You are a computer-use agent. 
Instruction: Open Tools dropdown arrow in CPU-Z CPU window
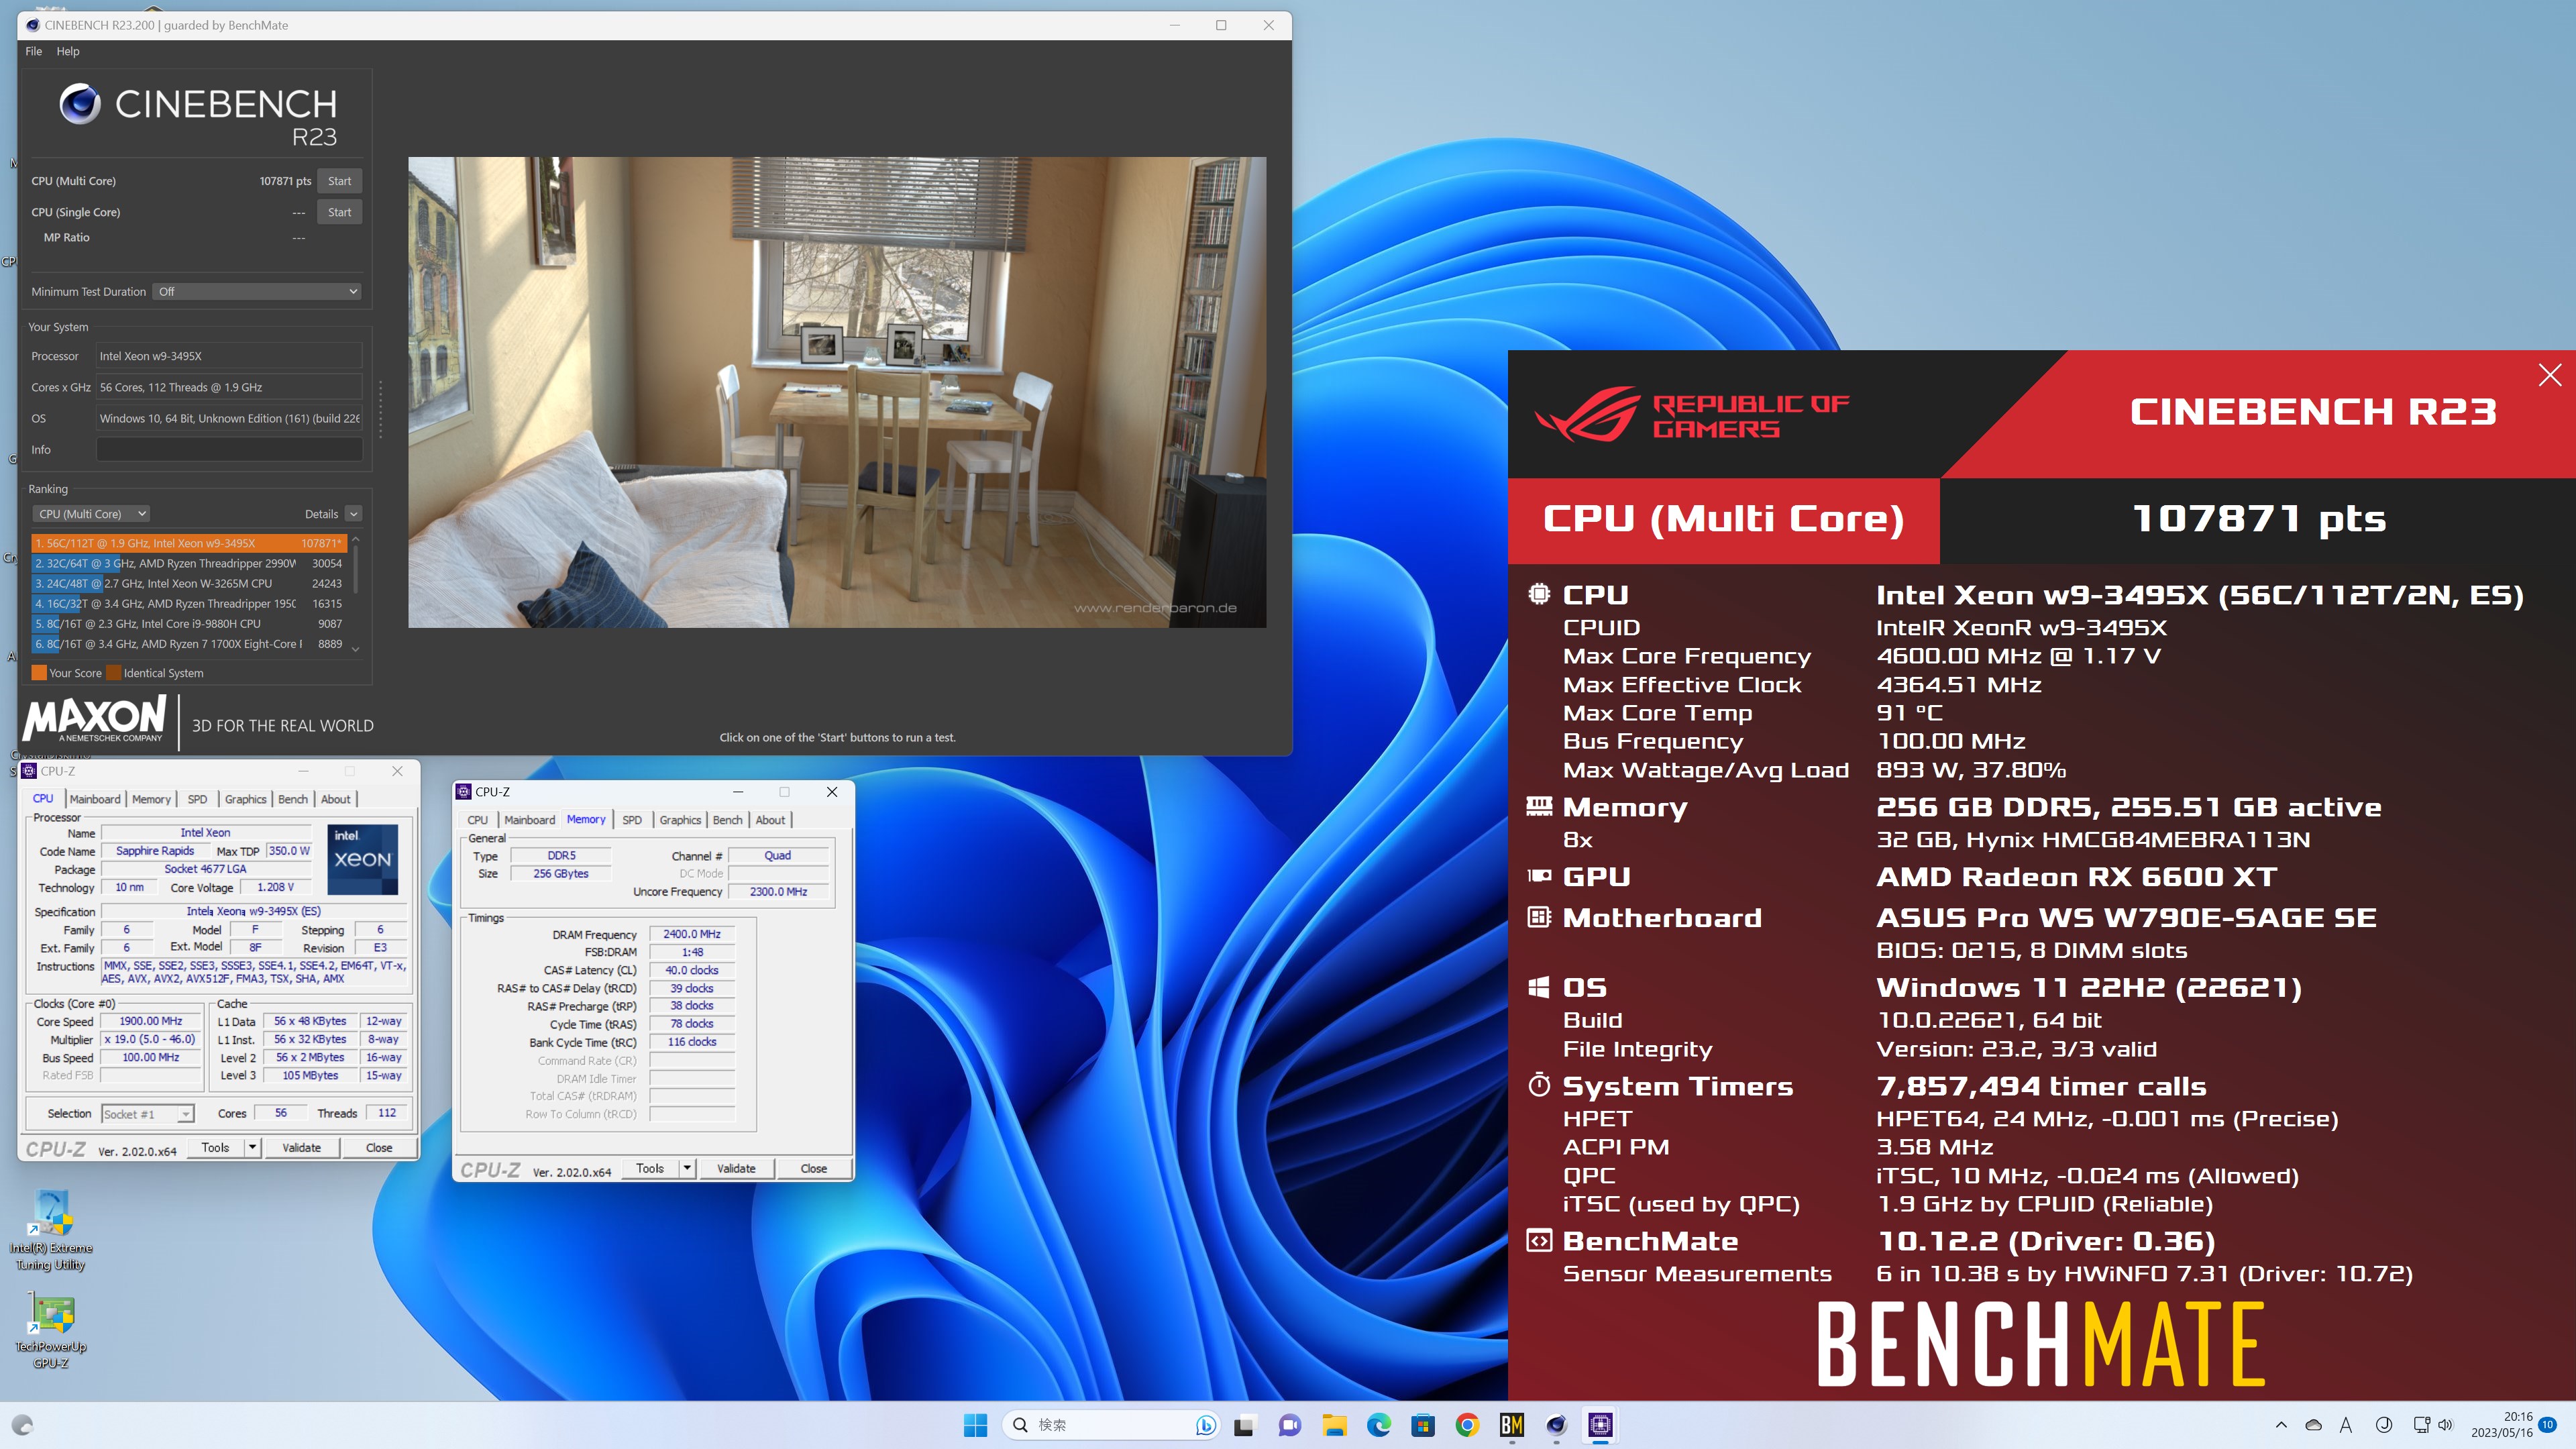click(253, 1147)
